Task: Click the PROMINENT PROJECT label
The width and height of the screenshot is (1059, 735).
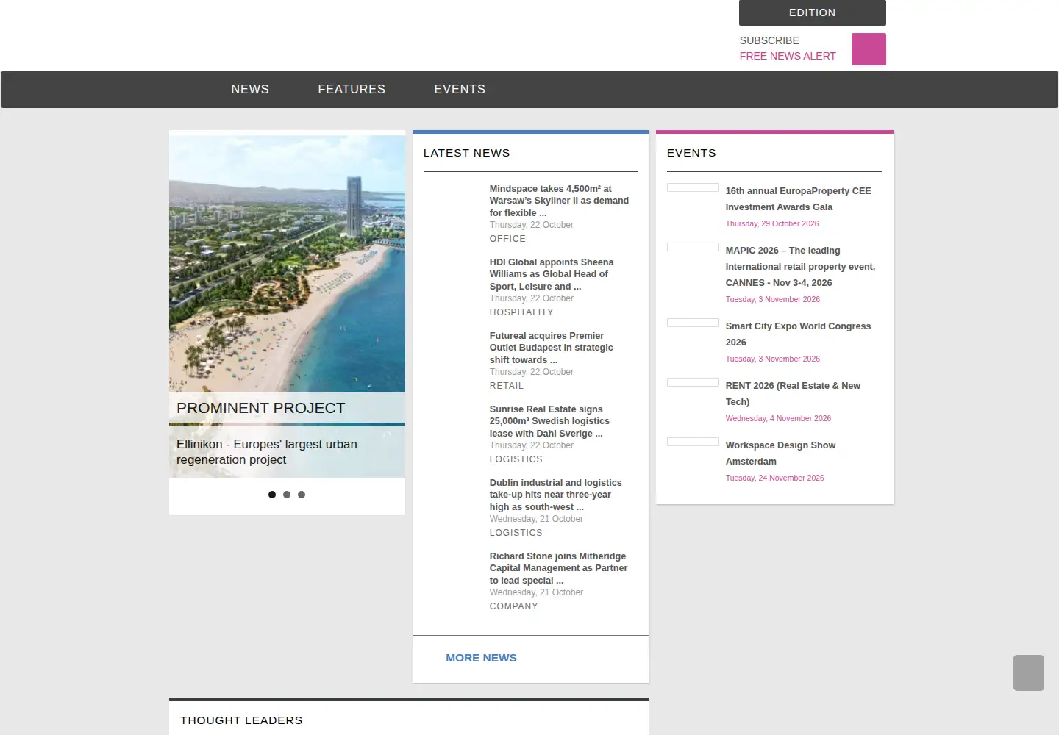Action: point(260,408)
